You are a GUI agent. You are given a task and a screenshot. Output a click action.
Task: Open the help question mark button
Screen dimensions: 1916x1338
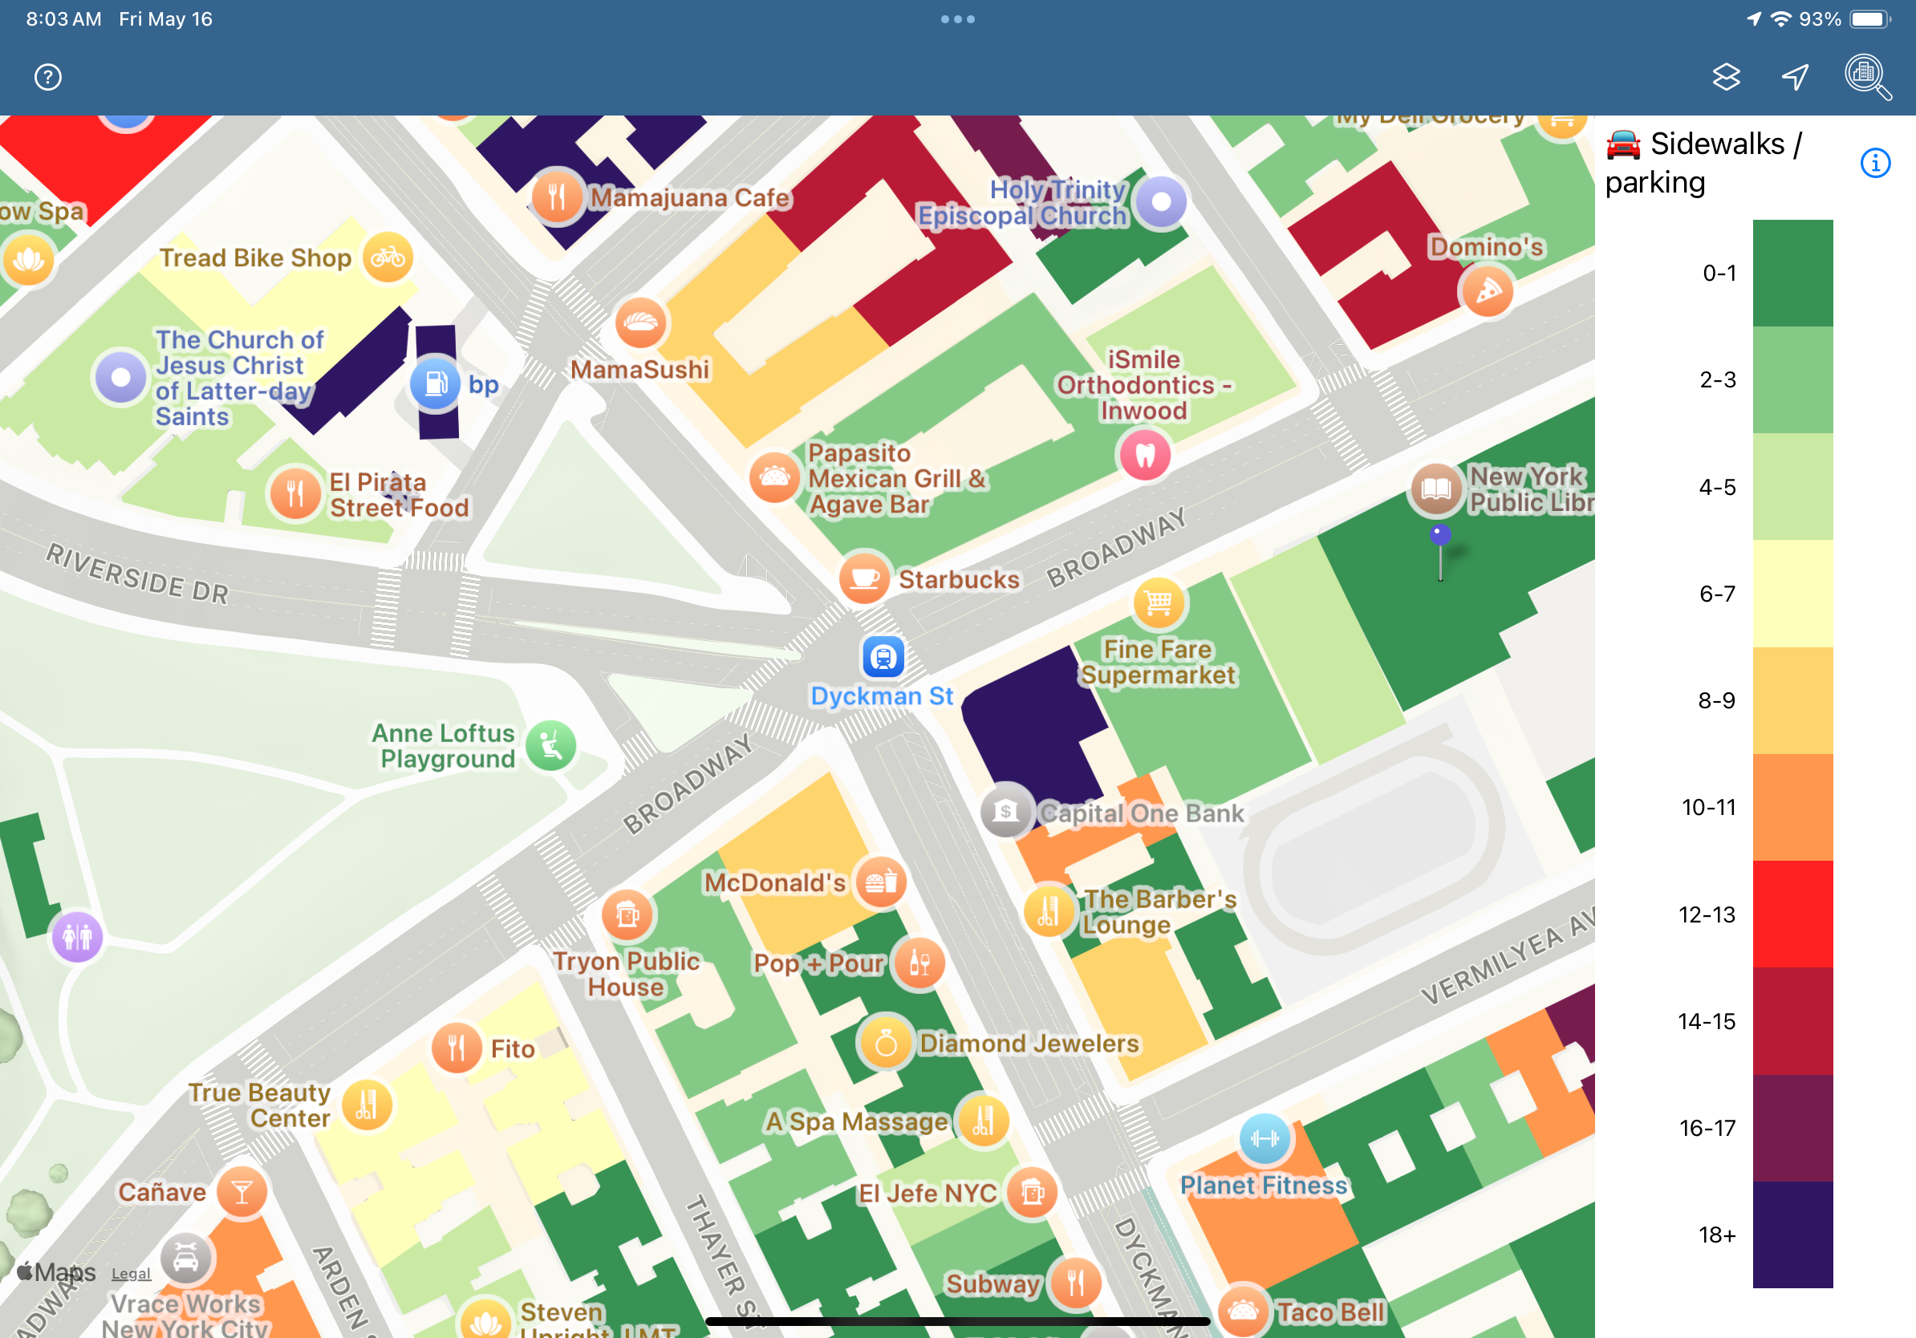coord(47,78)
